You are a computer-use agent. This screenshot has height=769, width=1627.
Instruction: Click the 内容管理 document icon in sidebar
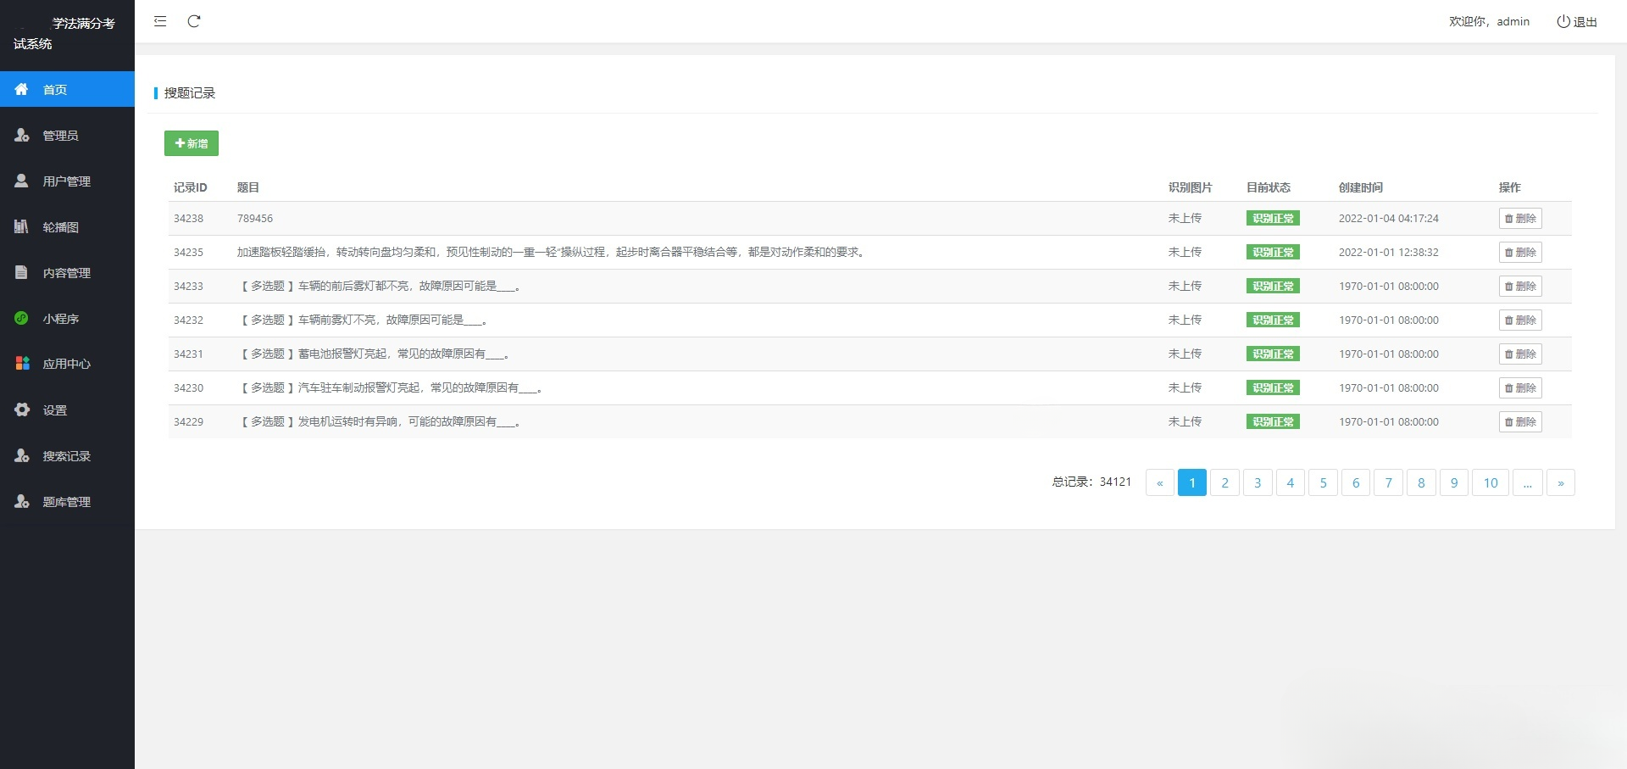[x=22, y=272]
